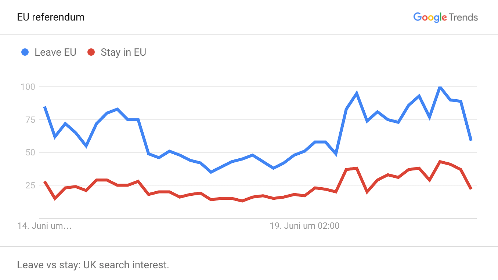Click the red line's leftmost starting point
This screenshot has height=280, width=498.
(44, 181)
